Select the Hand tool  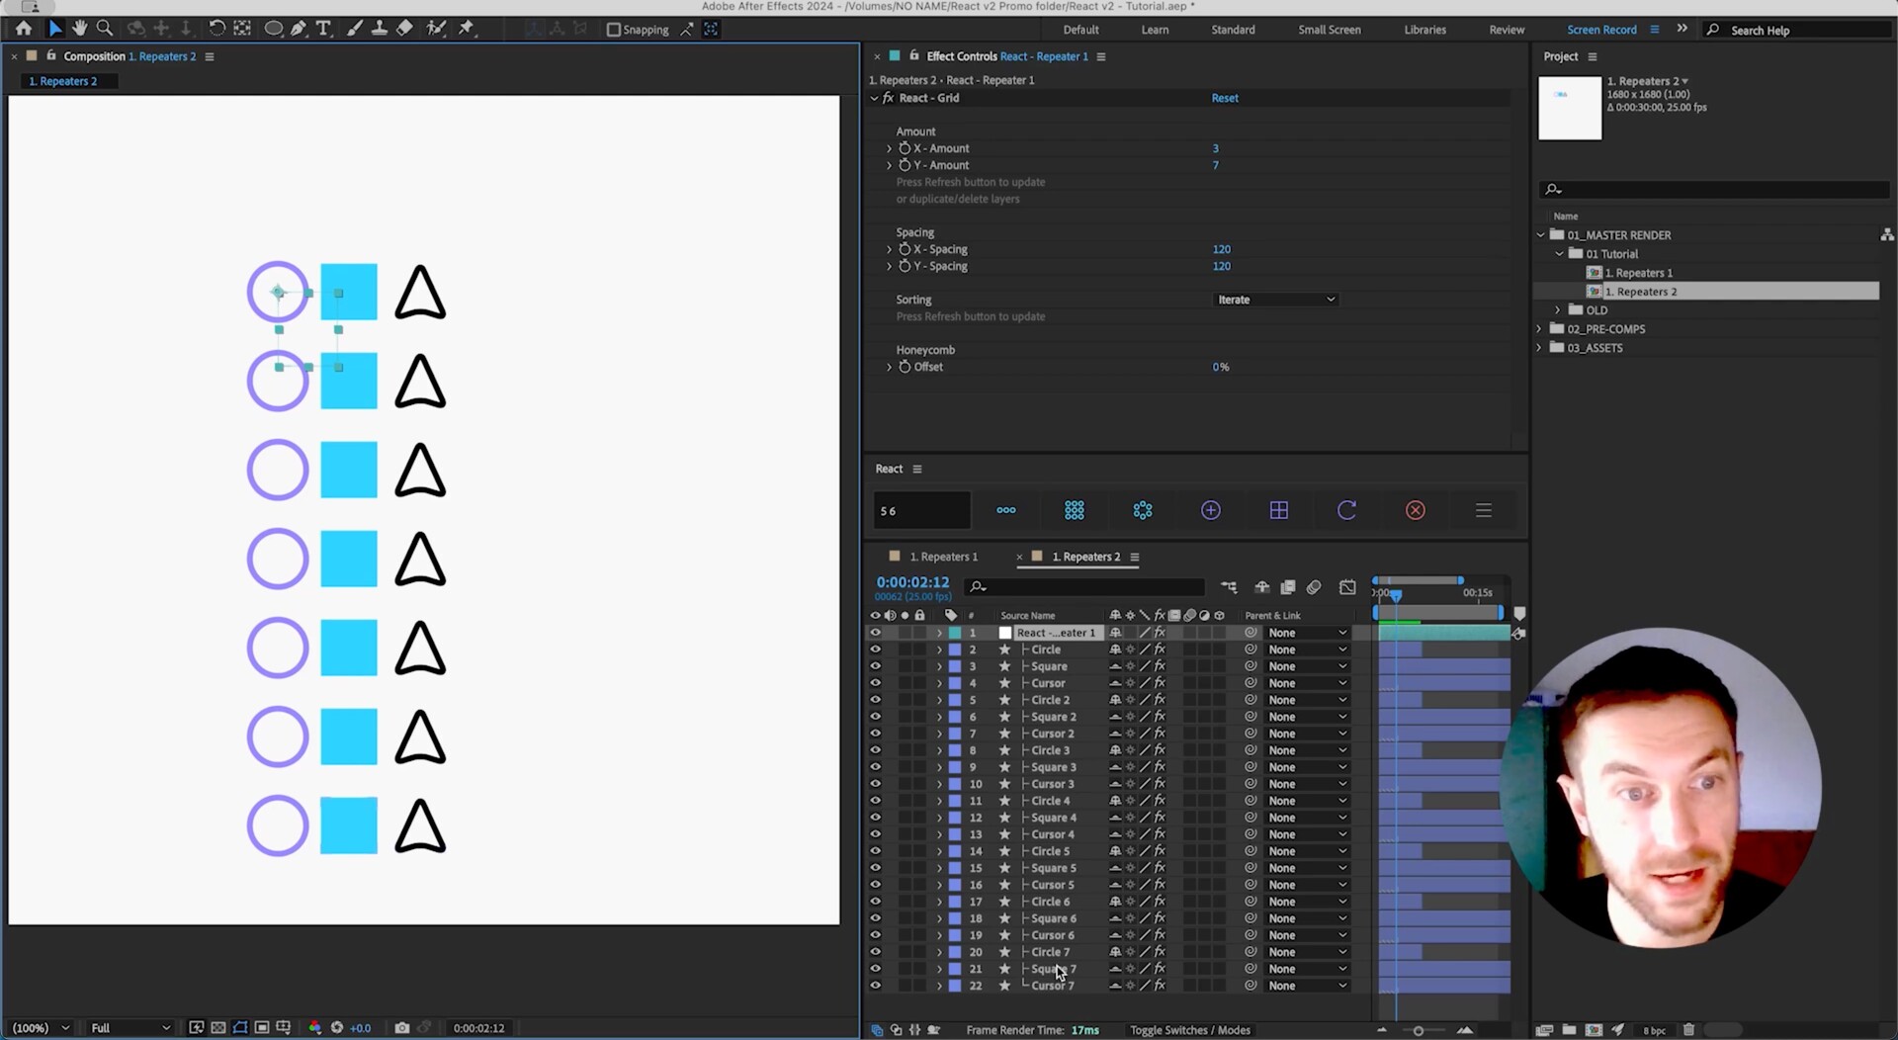(80, 29)
